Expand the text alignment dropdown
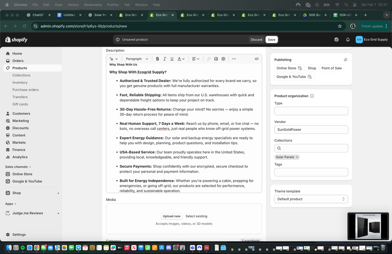 196,59
